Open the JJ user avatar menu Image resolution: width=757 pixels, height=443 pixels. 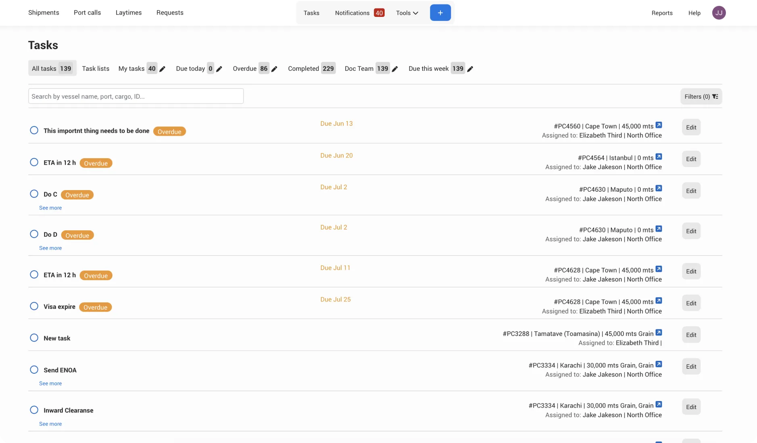click(719, 13)
